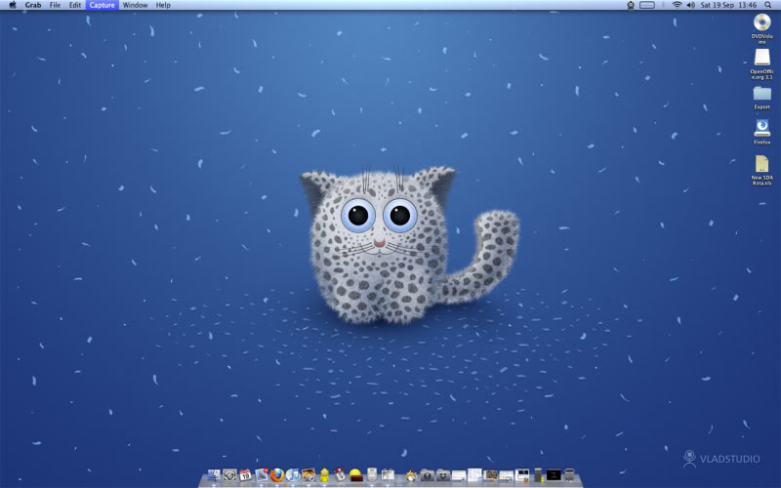The image size is (781, 488).
Task: Open iCal calendar in the dock
Action: (246, 475)
